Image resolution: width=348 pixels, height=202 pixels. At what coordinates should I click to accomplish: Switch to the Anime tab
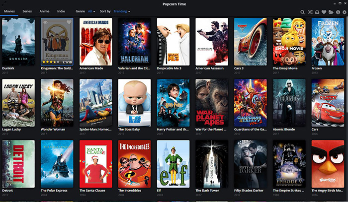[x=44, y=11]
